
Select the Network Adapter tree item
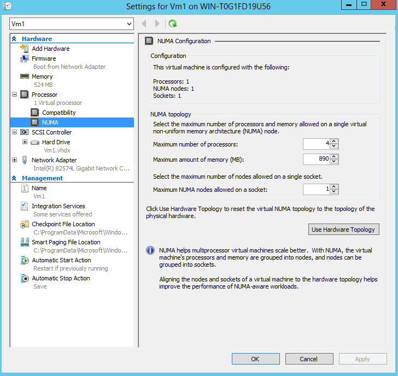54,160
